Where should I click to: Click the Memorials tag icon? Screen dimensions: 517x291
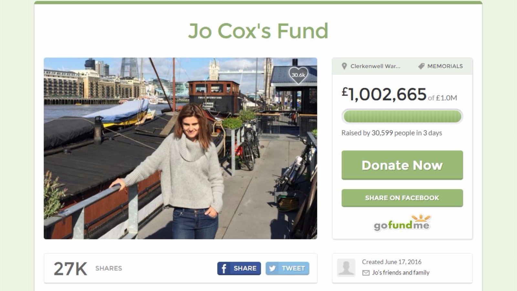(421, 66)
